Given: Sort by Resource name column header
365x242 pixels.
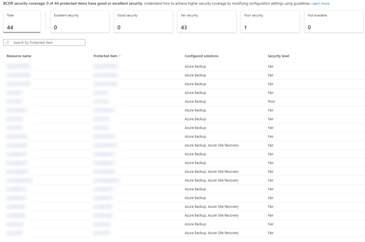Looking at the screenshot, I should pyautogui.click(x=19, y=56).
